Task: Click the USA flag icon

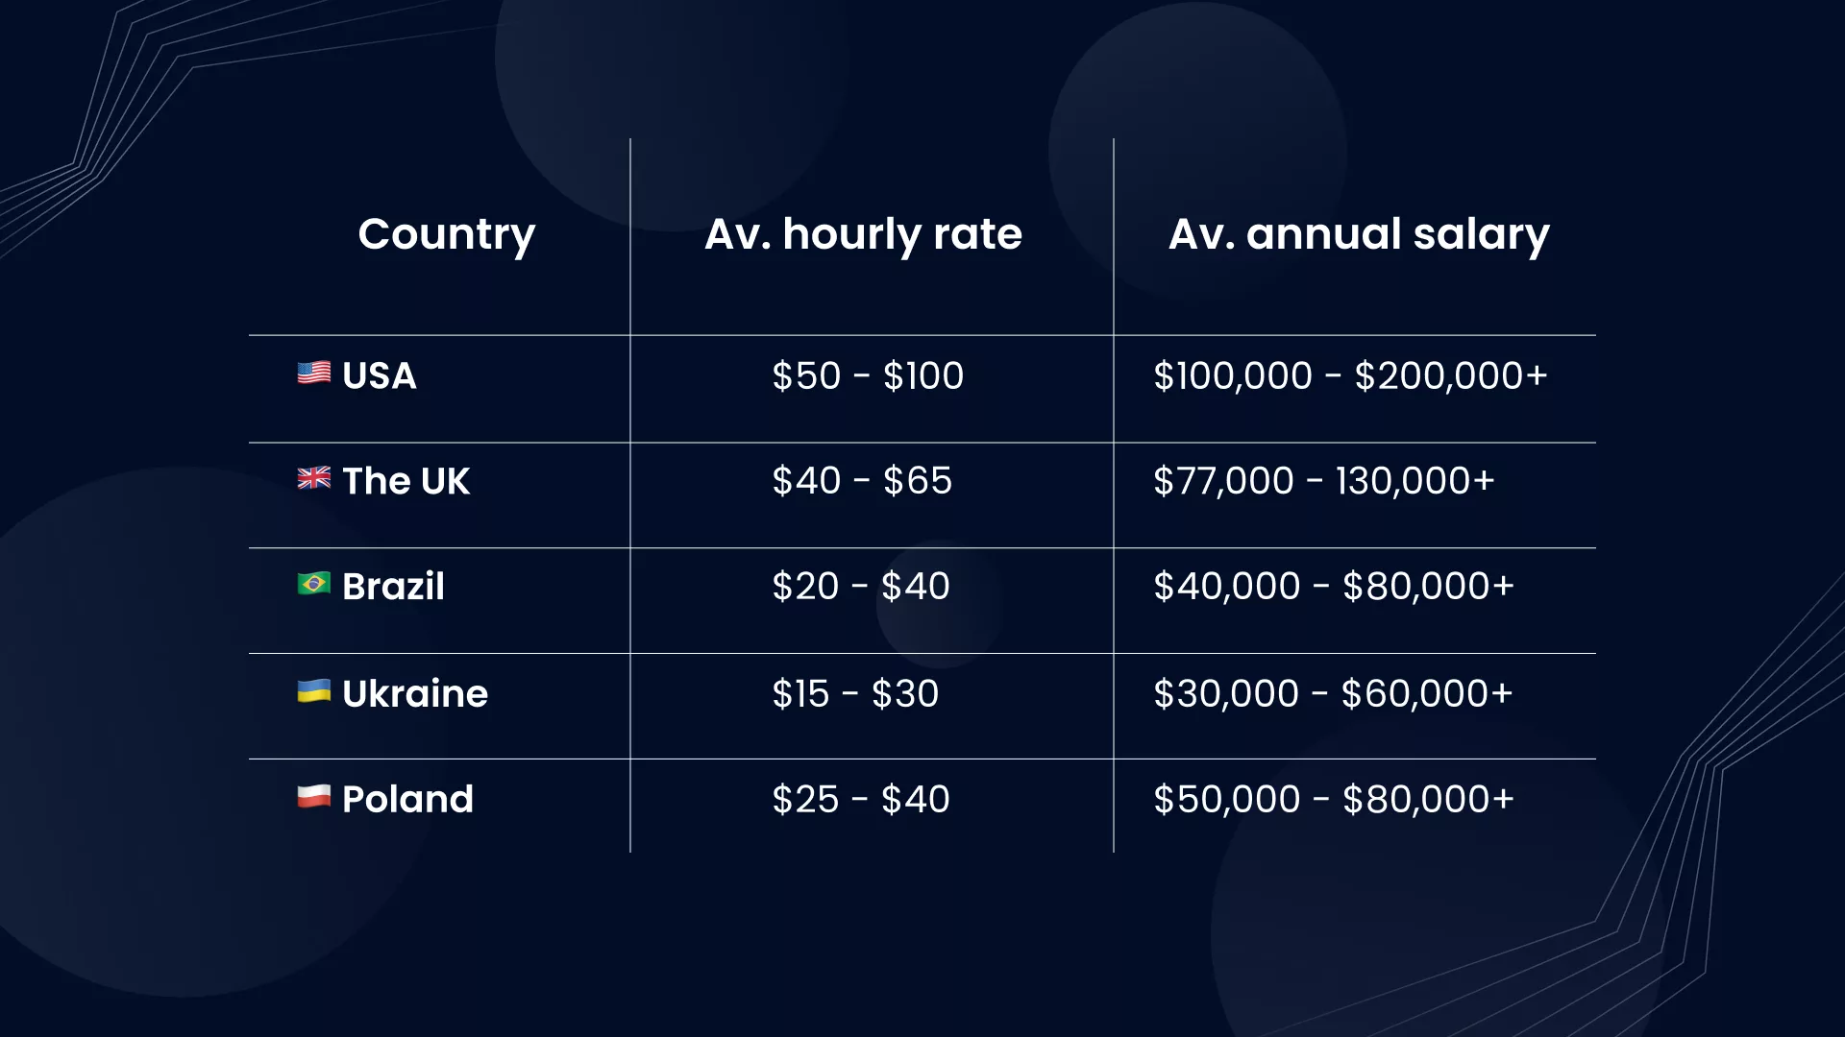Action: (314, 373)
